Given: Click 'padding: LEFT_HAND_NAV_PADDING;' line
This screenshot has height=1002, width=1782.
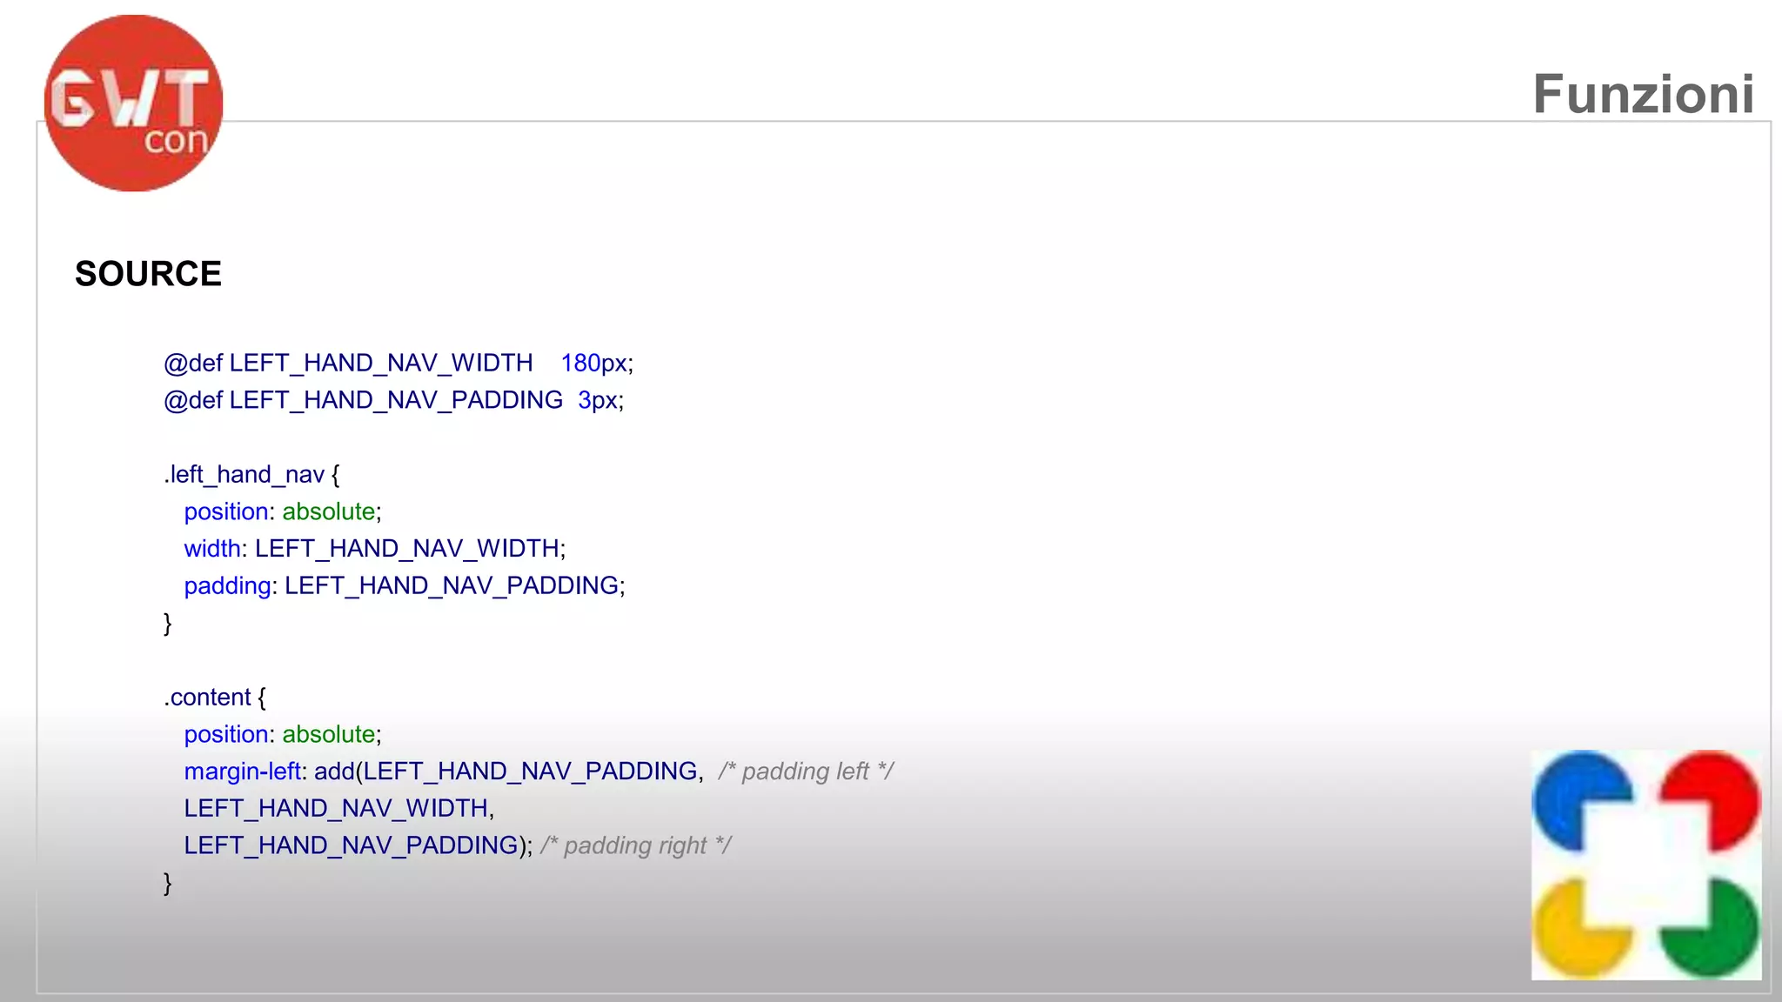Looking at the screenshot, I should click(x=404, y=586).
